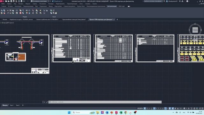This screenshot has height=115, width=204.
Task: Click the yellow sun icon in Project panel
Action: [40, 11]
